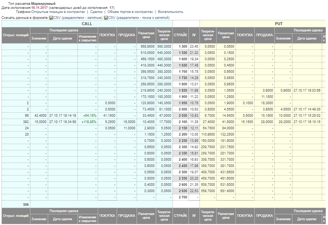Screen dimensions: 328x225
Task: Select strike 1 650 cell
Action: click(x=181, y=65)
